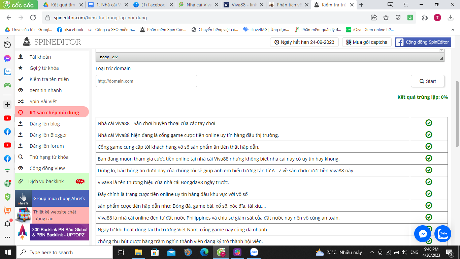Open the floating Messenger chat bubble
This screenshot has width=460, height=259.
click(x=423, y=234)
